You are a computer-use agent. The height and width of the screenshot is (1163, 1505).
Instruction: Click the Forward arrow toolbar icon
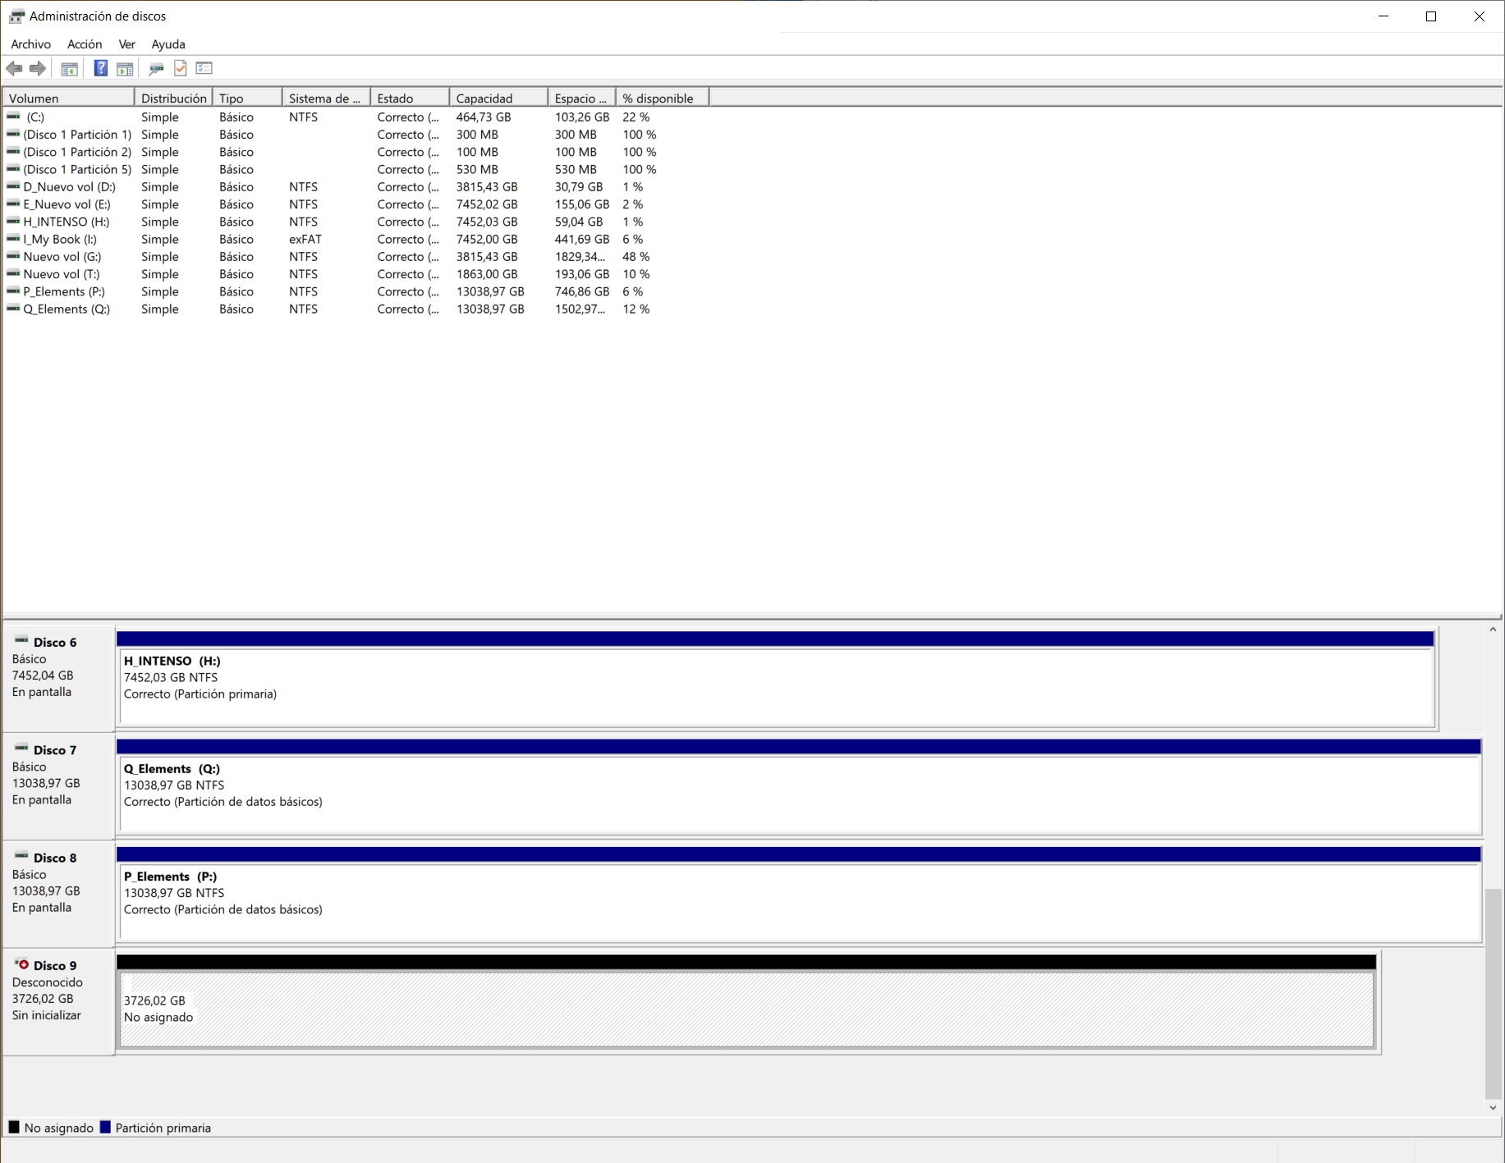click(x=38, y=68)
